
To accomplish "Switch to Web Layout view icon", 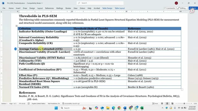I will [x=172, y=104].
